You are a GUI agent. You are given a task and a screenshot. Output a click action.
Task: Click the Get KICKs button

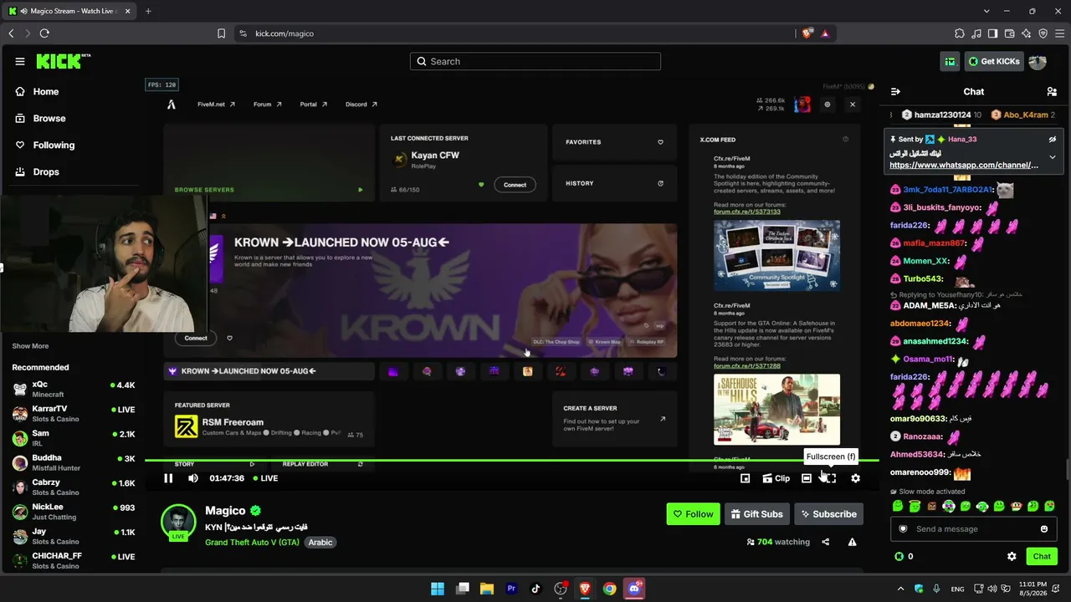click(994, 61)
